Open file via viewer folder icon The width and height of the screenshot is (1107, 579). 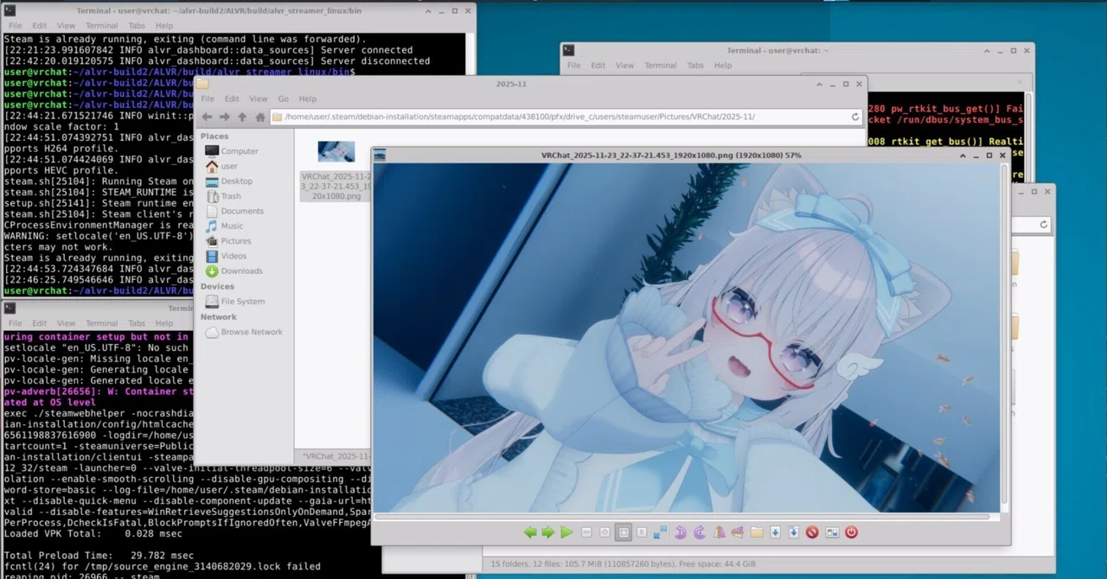click(757, 532)
